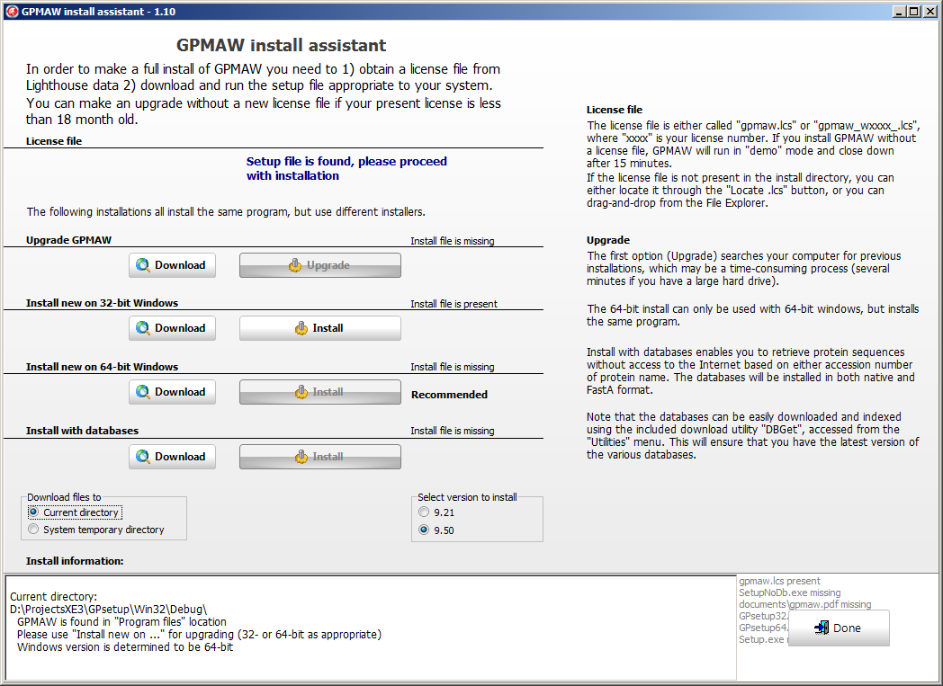The image size is (943, 686).
Task: Click 'Upgrade GPMAW' section heading
Action: point(68,240)
